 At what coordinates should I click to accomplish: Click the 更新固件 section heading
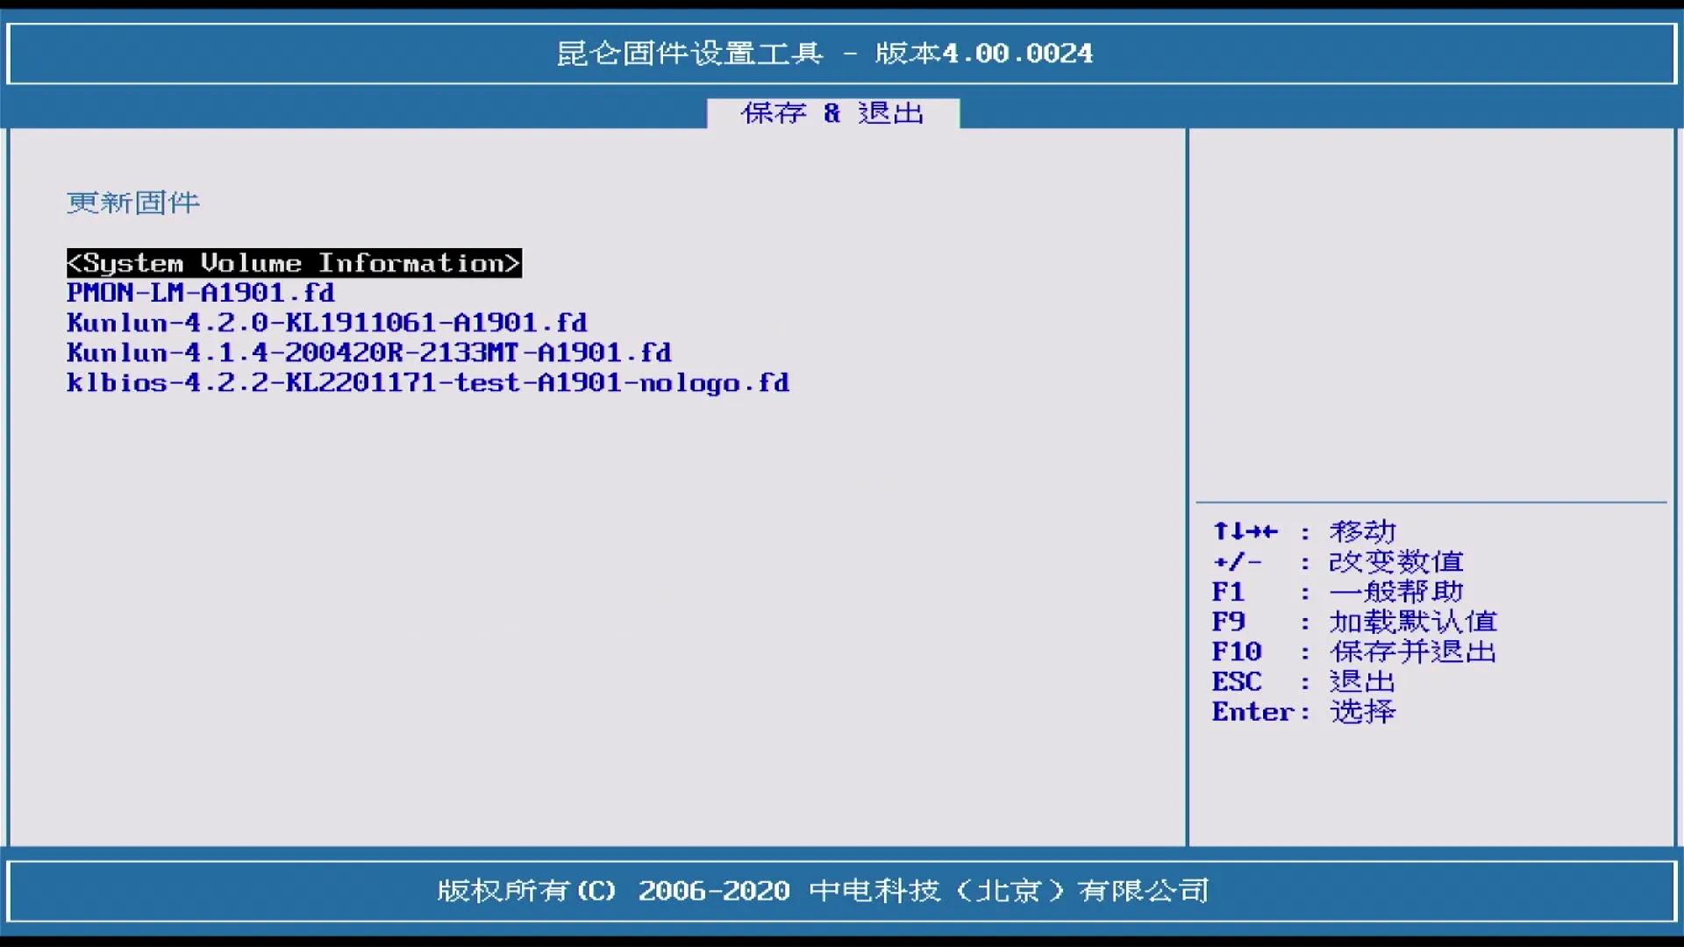tap(133, 203)
